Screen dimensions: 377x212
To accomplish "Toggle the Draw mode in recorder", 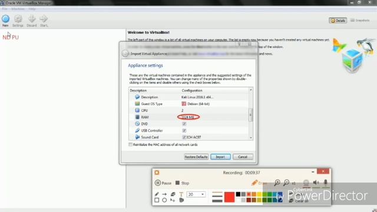I will (x=259, y=183).
